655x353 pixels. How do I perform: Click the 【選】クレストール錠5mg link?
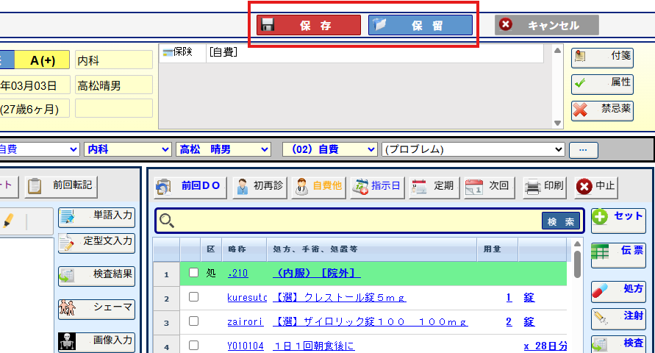coord(339,298)
